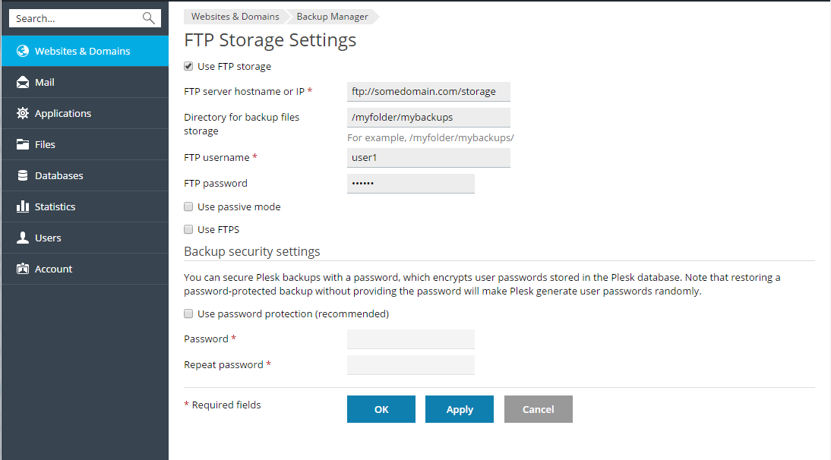Click the FTP username input field

(428, 158)
